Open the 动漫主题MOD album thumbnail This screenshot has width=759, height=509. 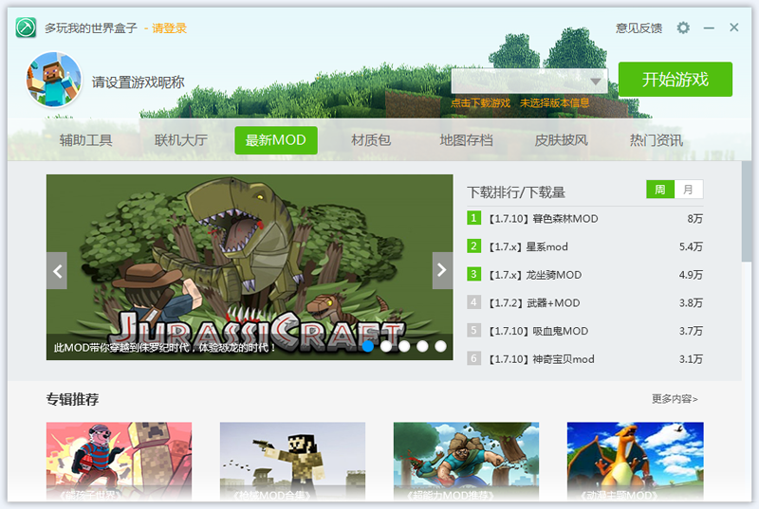click(635, 462)
